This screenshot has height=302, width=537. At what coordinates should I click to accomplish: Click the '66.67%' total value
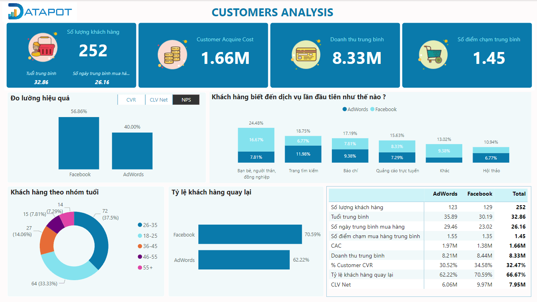tap(516, 275)
